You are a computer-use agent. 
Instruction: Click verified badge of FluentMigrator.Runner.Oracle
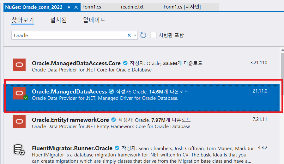tap(117, 148)
